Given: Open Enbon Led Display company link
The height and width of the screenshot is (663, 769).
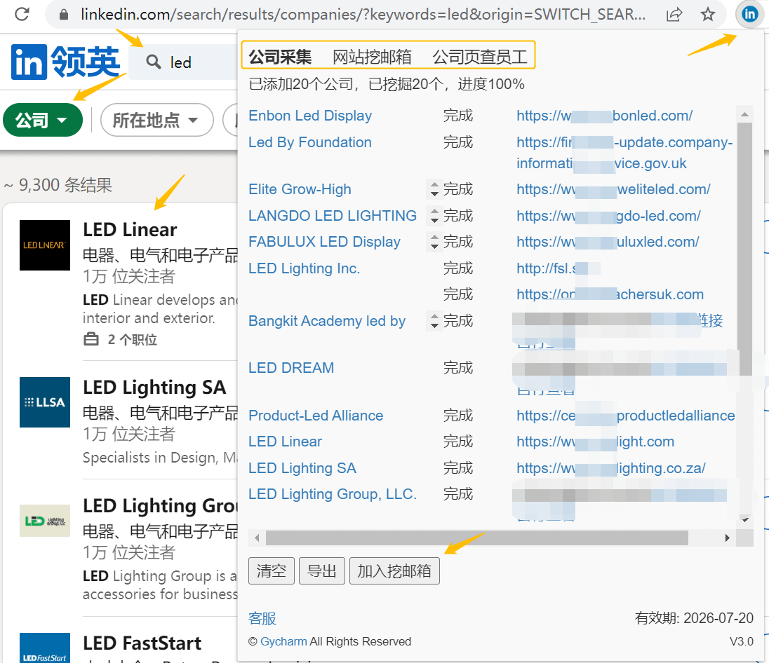Looking at the screenshot, I should [x=310, y=116].
